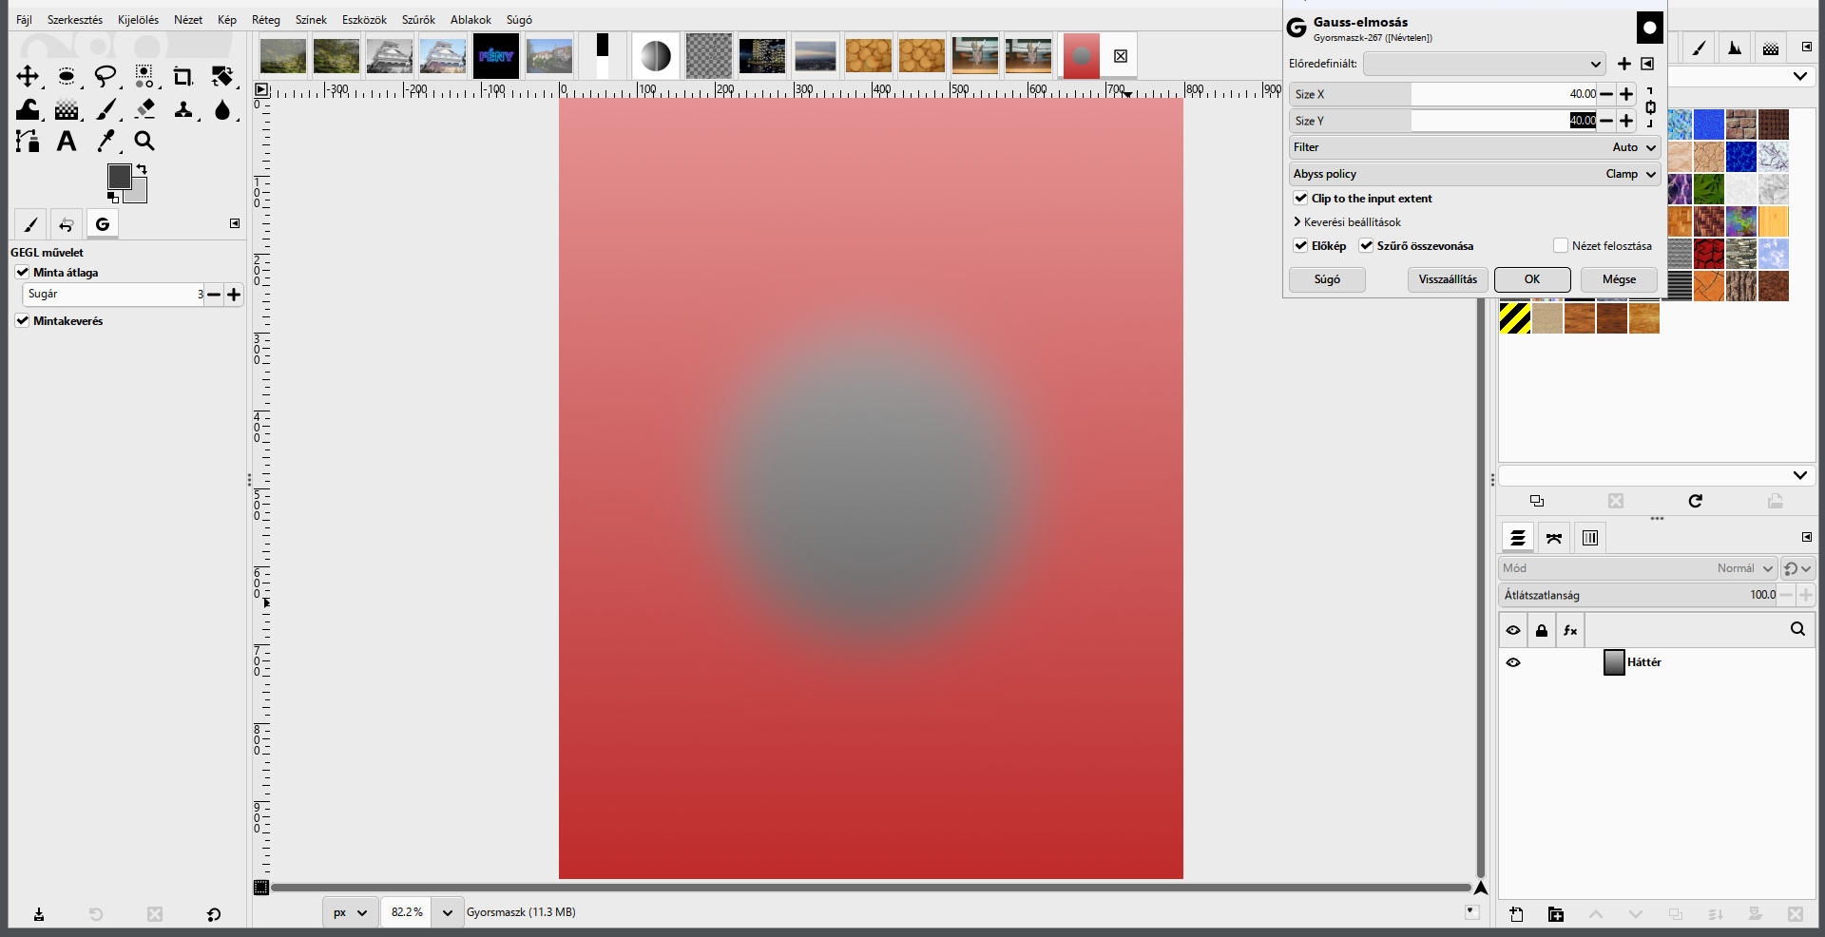Screen dimensions: 1825x937
Task: Open the Réteg menu
Action: pyautogui.click(x=266, y=20)
